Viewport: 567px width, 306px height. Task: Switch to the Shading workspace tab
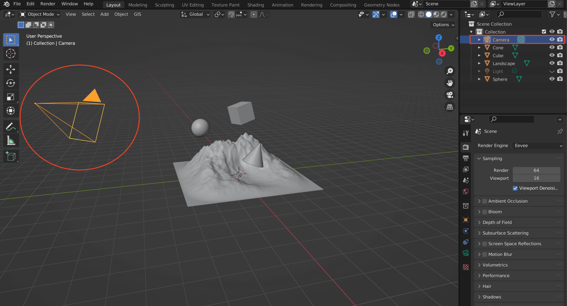(x=256, y=5)
